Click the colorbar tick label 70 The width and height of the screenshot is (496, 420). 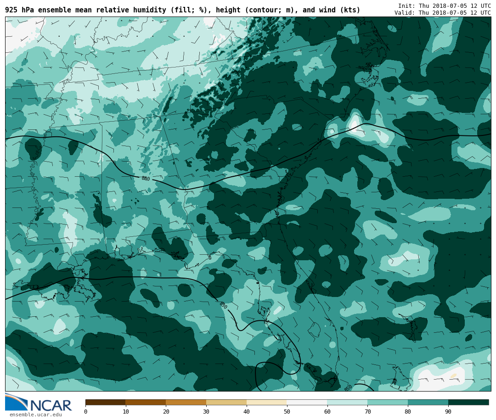(x=367, y=411)
